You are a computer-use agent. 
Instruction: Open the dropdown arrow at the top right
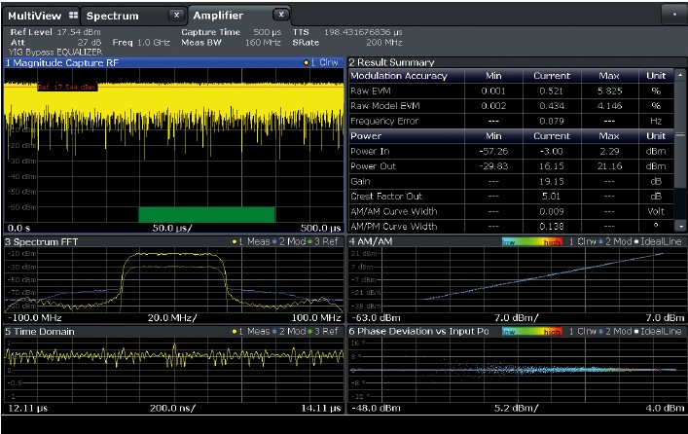tap(673, 16)
